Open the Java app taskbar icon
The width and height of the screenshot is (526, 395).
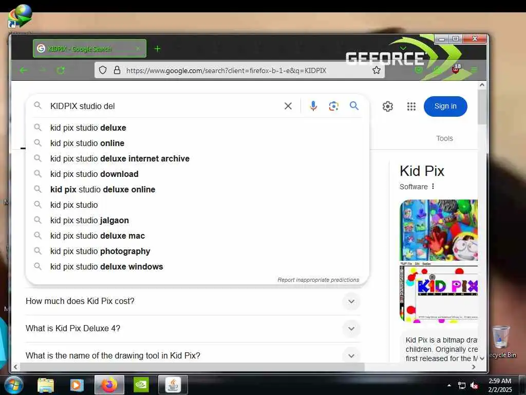(x=173, y=385)
